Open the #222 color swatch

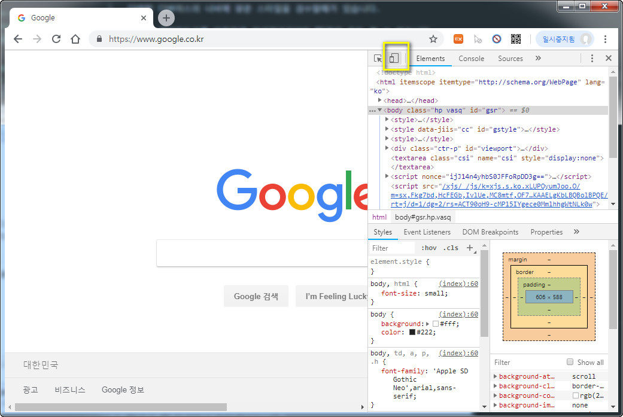(x=412, y=332)
